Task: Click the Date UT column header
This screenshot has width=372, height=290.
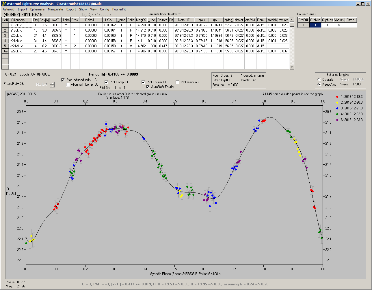Action: [184, 20]
